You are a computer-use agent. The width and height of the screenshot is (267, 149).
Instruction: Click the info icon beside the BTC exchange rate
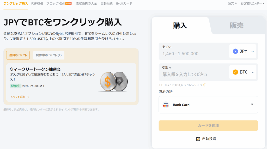pos(205,85)
